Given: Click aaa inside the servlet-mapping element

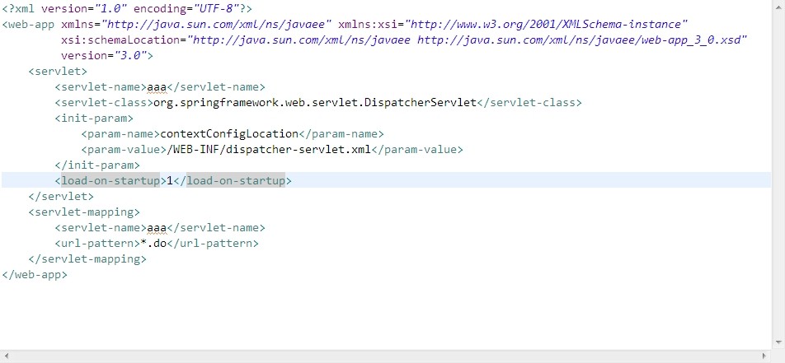Looking at the screenshot, I should coord(156,227).
